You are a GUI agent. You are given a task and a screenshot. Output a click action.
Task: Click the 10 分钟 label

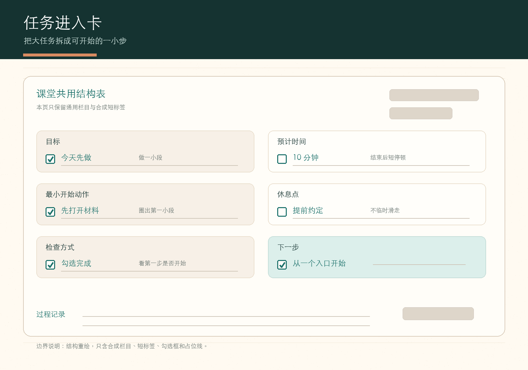(x=306, y=158)
